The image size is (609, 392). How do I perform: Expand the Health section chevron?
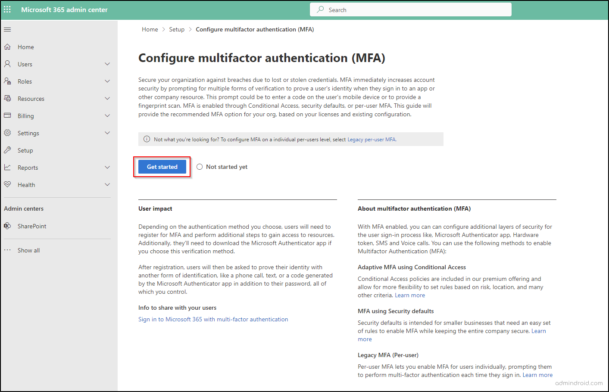coord(107,184)
